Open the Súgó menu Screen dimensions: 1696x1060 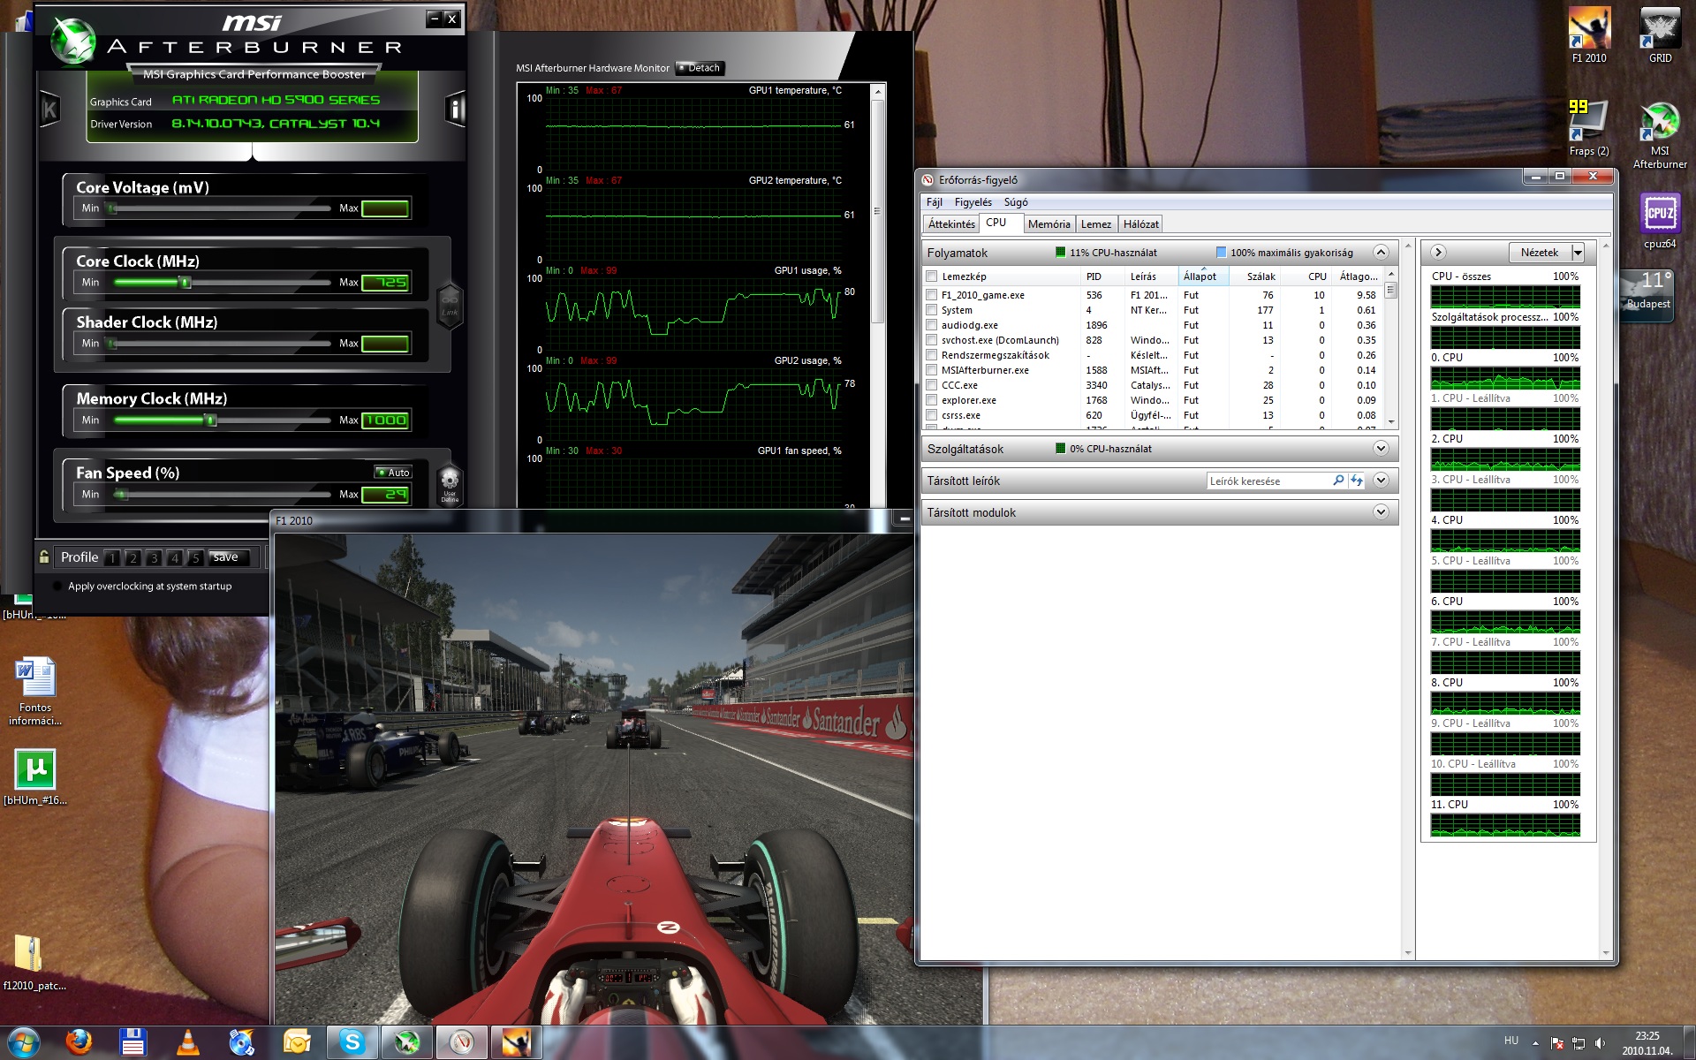point(1016,202)
